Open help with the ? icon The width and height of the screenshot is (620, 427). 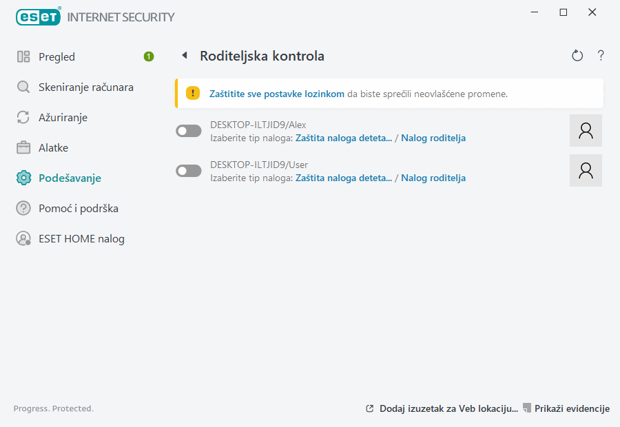coord(600,56)
